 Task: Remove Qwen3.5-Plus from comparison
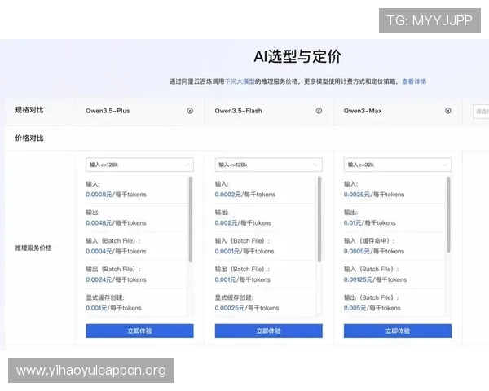(x=190, y=111)
